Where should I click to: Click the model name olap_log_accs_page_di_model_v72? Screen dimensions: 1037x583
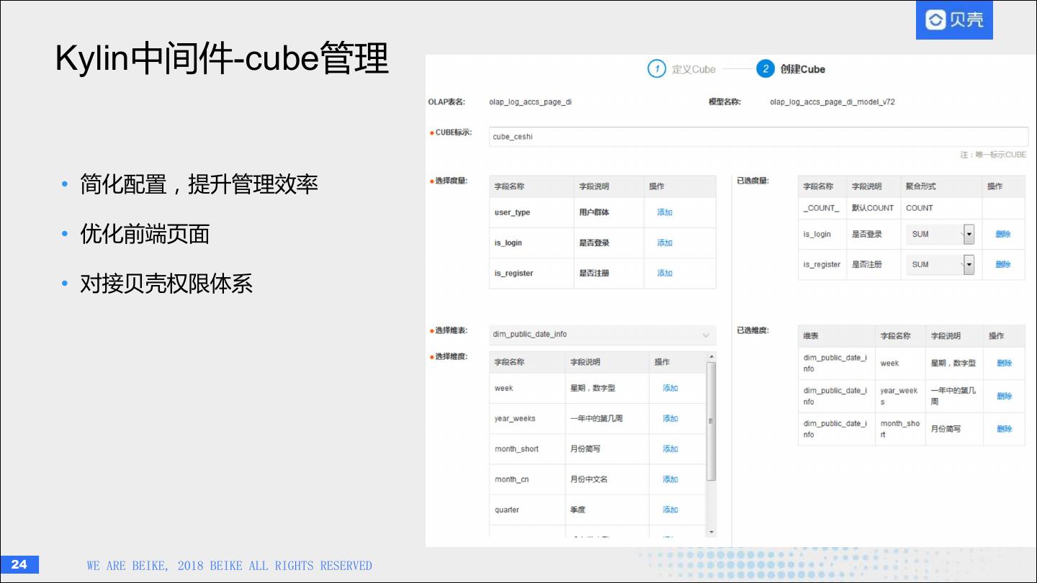point(832,102)
